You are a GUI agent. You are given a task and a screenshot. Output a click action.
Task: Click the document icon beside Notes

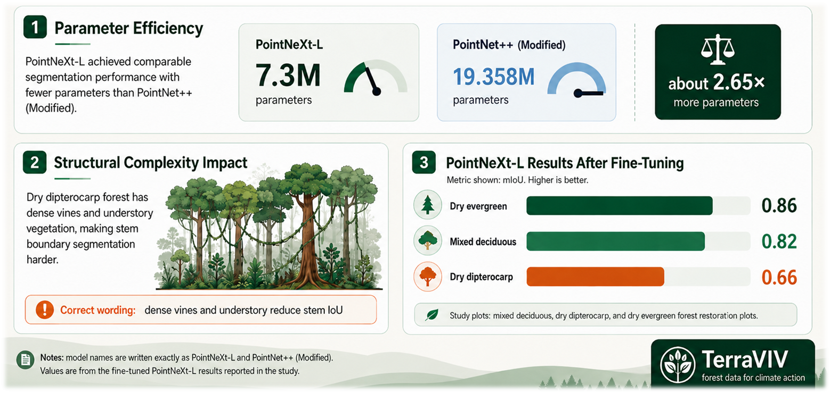click(x=25, y=360)
